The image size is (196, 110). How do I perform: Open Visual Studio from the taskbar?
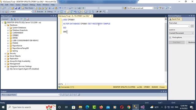[142, 107]
